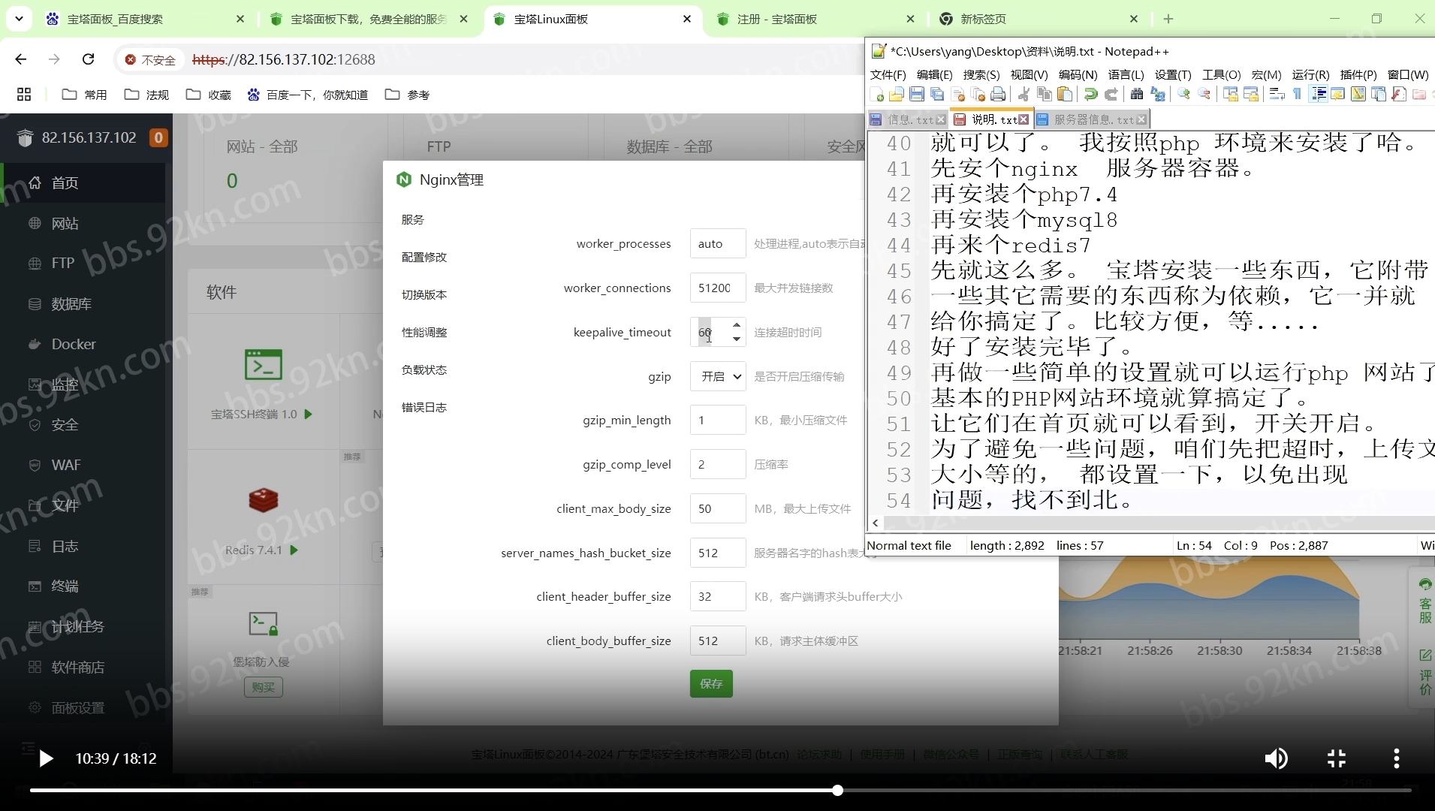The image size is (1435, 811).
Task: Reload the page with the refresh icon
Action: [88, 59]
